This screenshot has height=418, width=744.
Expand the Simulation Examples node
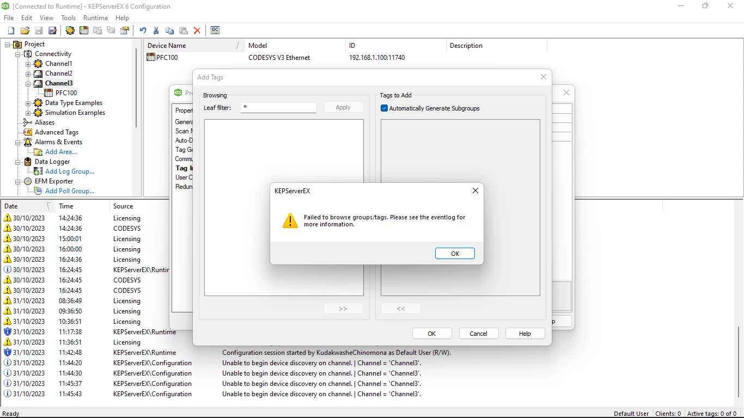[28, 113]
